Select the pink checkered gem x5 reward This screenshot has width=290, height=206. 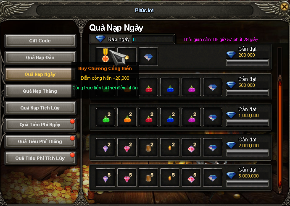pos(191,177)
